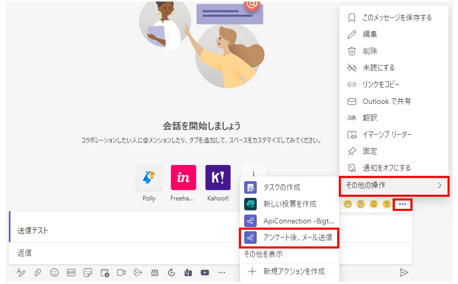This screenshot has width=458, height=284.
Task: Turn off notifications via 通知をオフにする
Action: click(386, 168)
